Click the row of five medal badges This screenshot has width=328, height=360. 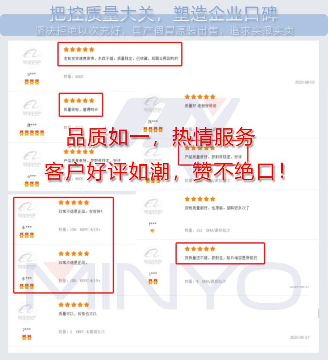click(x=32, y=133)
